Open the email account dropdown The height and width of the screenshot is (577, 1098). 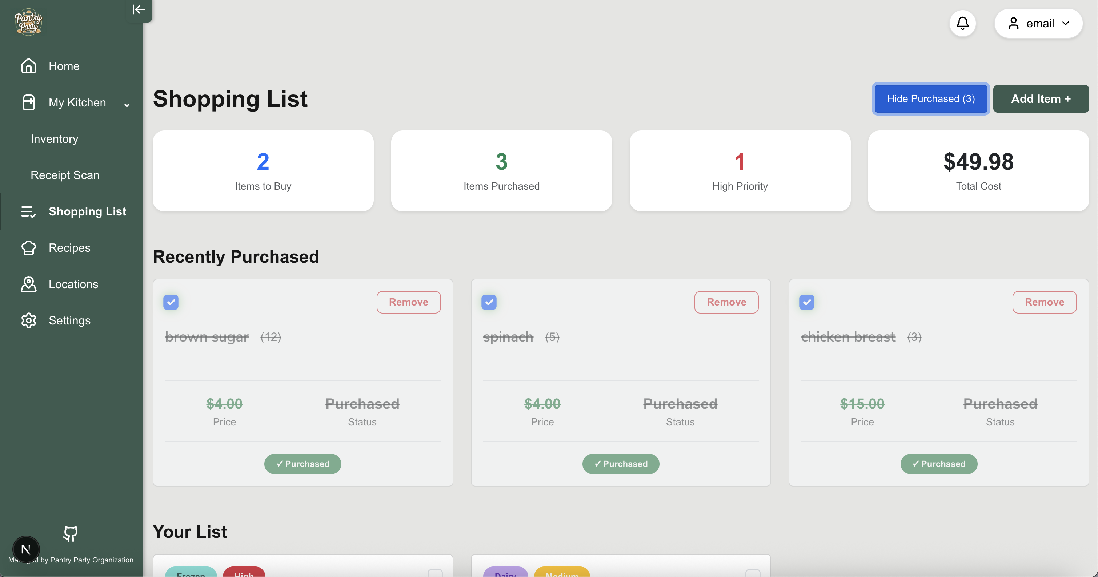point(1038,23)
